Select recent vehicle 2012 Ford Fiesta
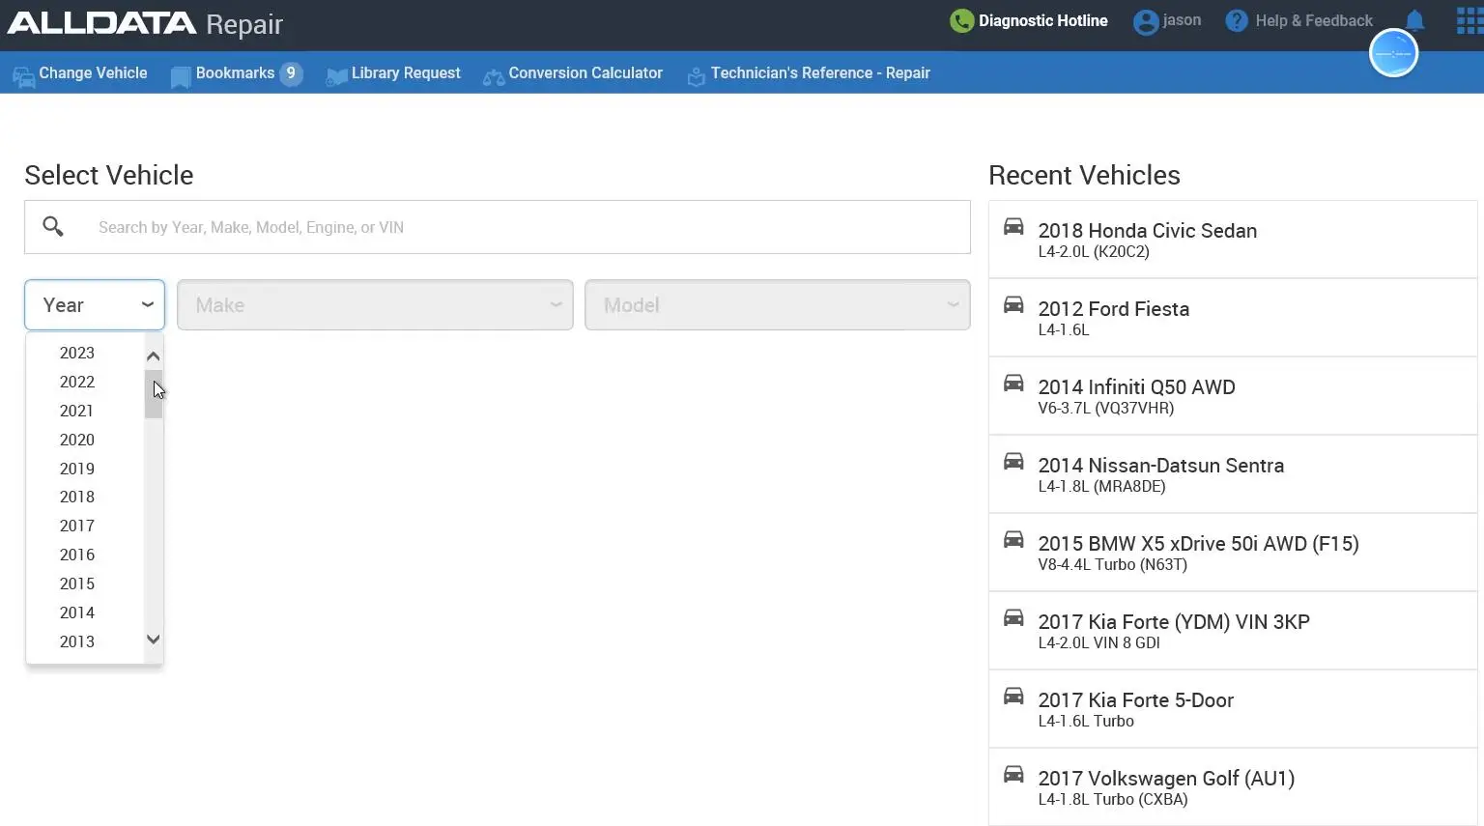Screen dimensions: 1484x826 point(1233,318)
